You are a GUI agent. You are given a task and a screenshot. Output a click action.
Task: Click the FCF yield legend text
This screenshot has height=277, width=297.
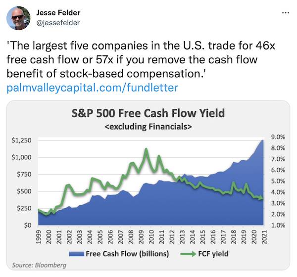click(x=213, y=254)
